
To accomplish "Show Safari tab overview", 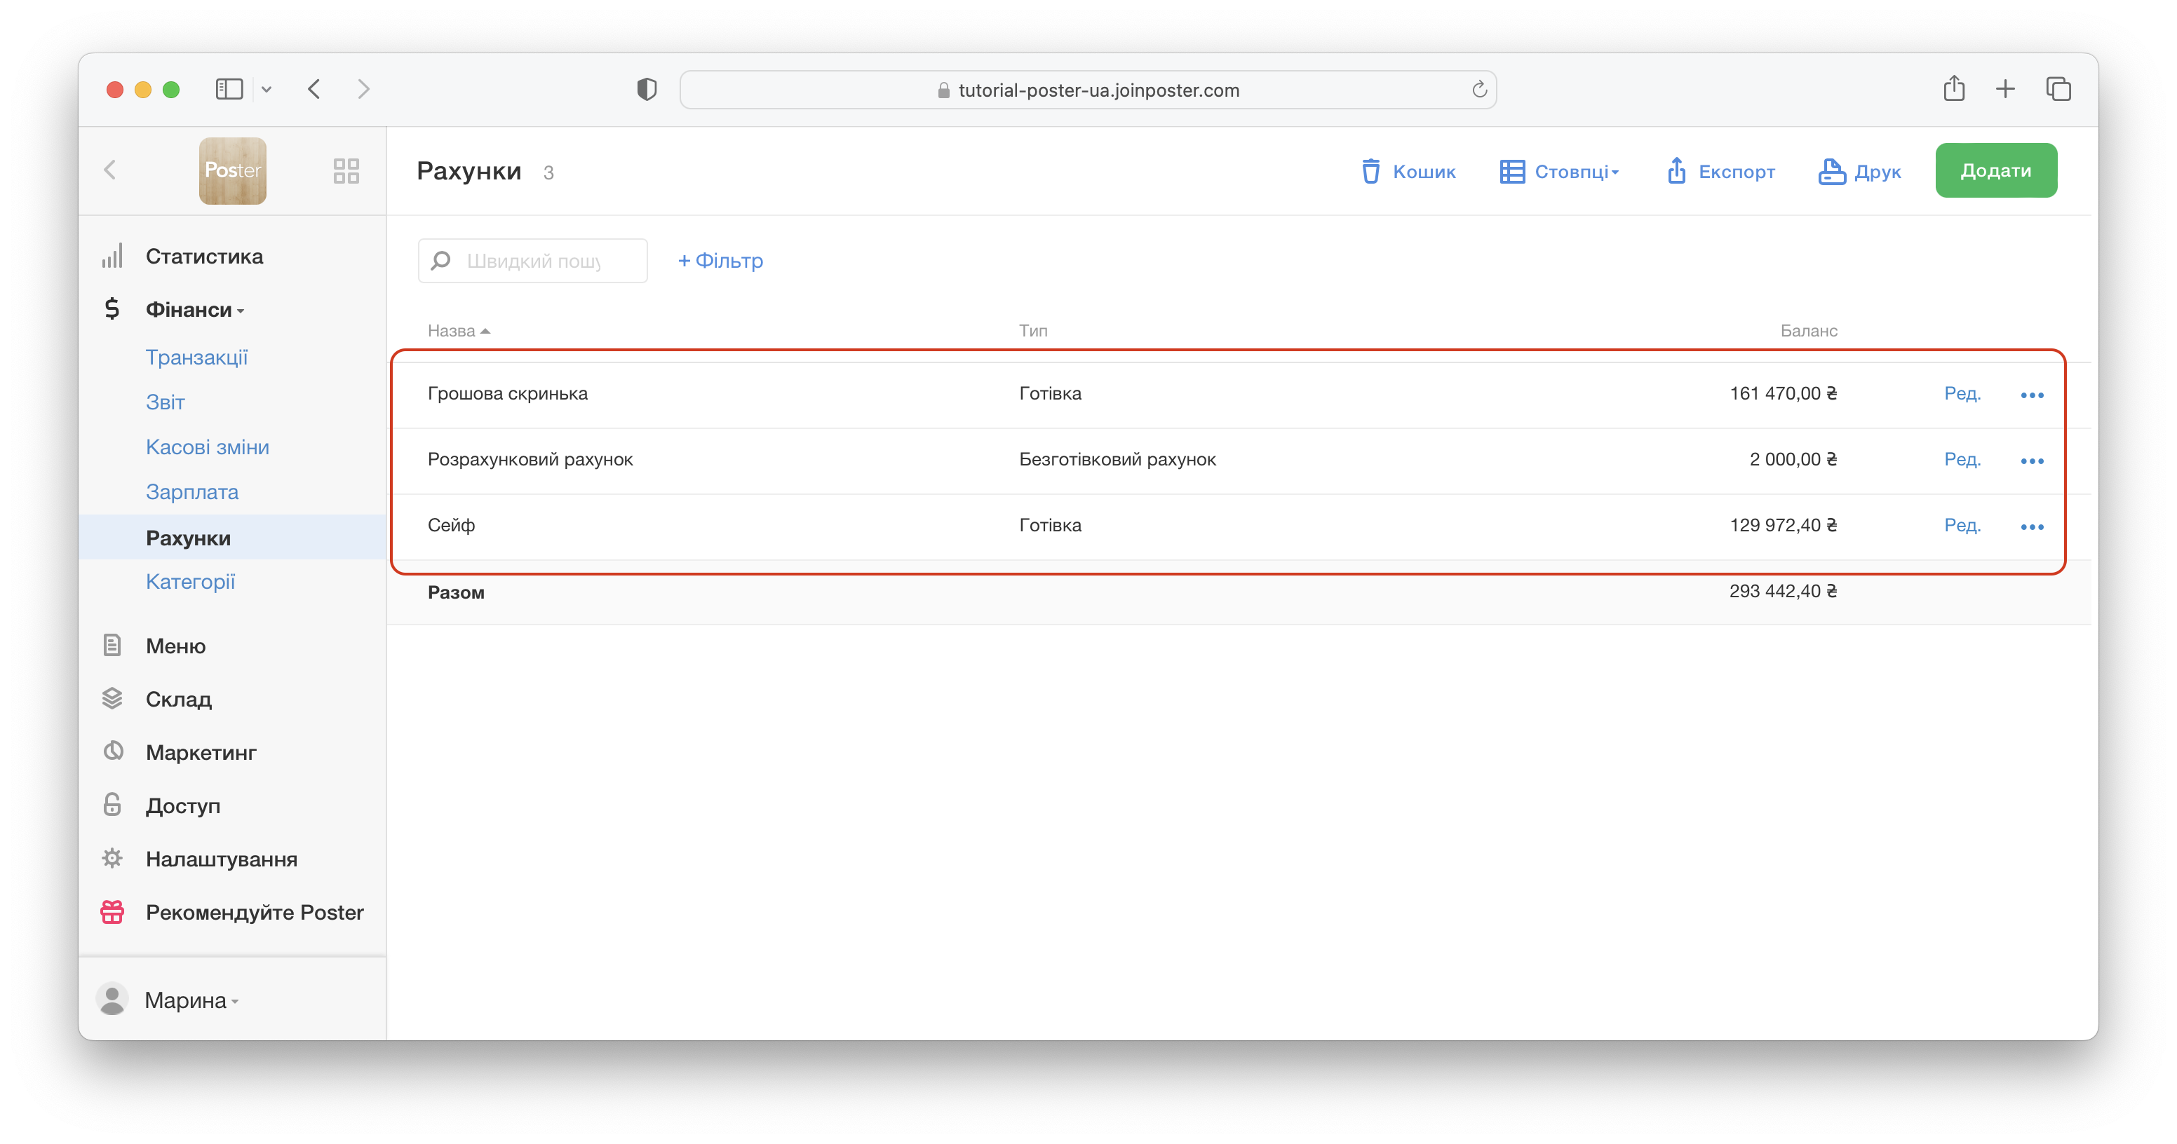I will pos(2058,89).
